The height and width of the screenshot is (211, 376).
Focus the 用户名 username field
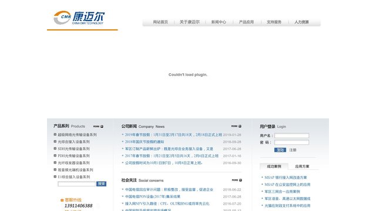[x=291, y=135]
